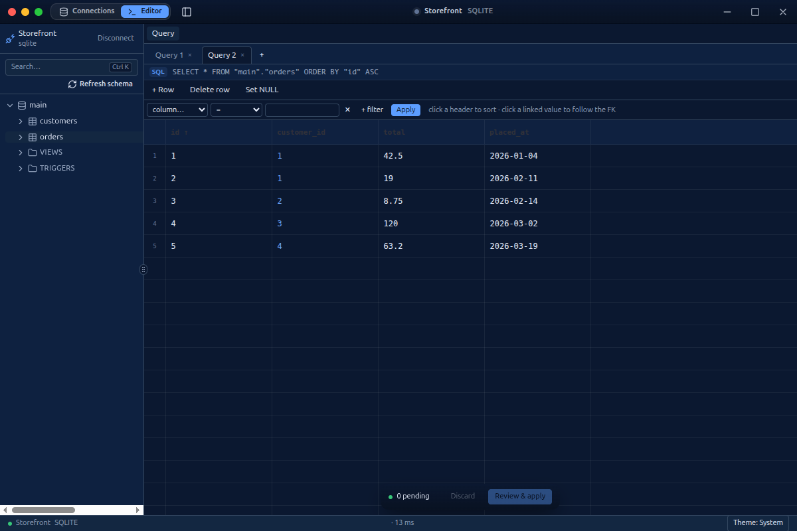Click the refresh schema circular arrows icon
This screenshot has height=531, width=797.
click(72, 84)
